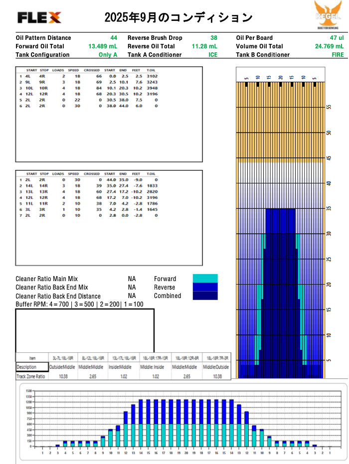Click the 18L-18R:7R-3R column header
This screenshot has height=464, width=349.
click(217, 358)
